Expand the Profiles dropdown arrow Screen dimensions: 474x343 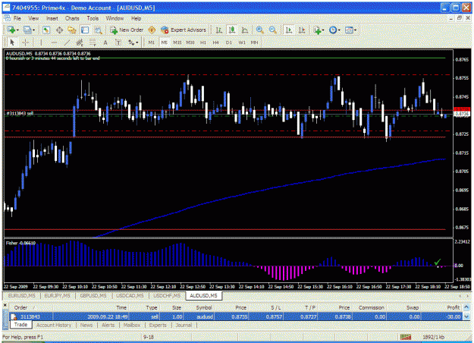(x=33, y=30)
